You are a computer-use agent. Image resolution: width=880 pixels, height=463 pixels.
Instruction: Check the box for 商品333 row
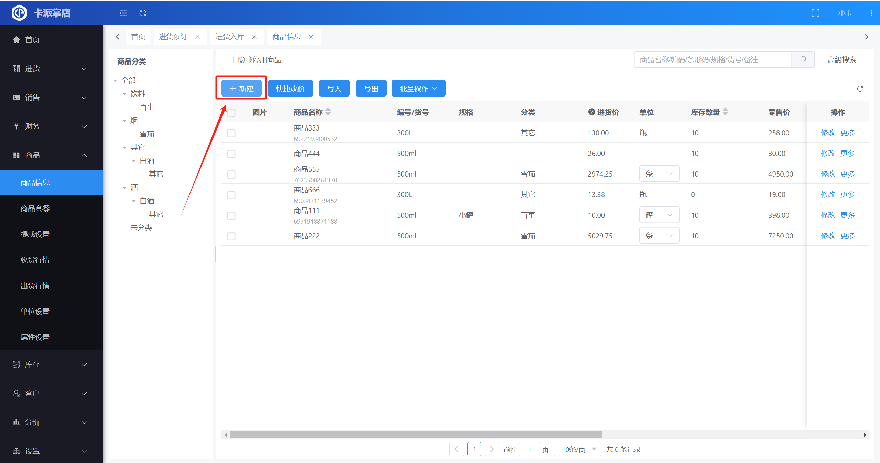[231, 133]
